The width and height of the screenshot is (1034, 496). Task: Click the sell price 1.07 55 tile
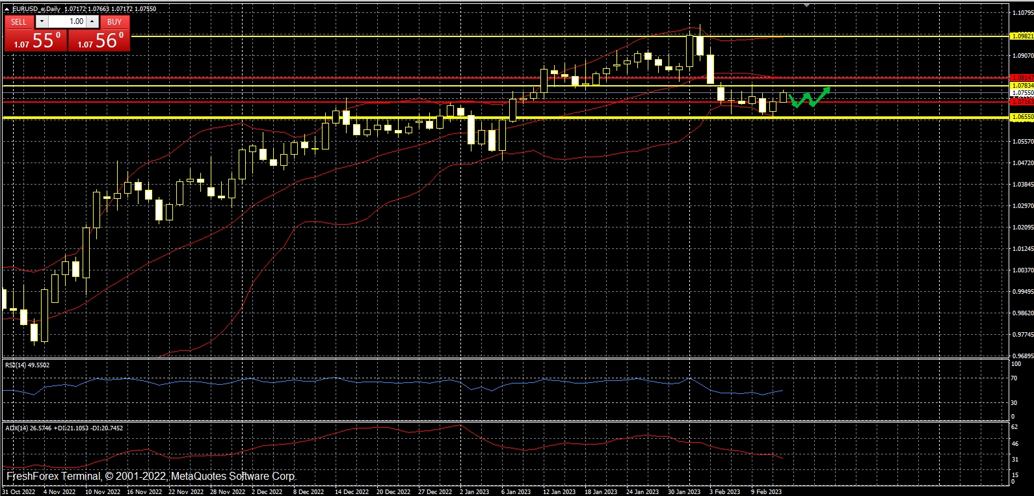coord(36,40)
